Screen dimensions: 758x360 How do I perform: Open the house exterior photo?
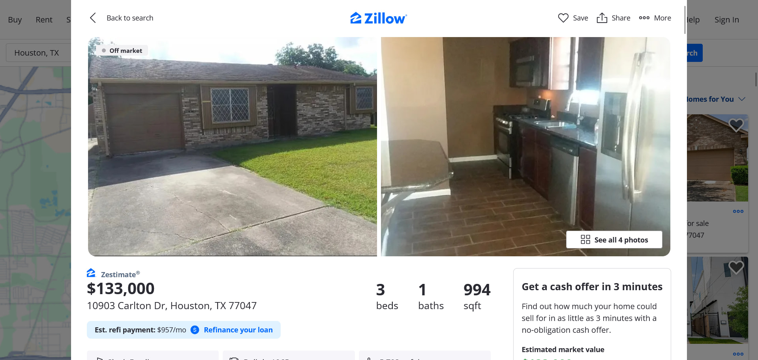[x=232, y=147]
